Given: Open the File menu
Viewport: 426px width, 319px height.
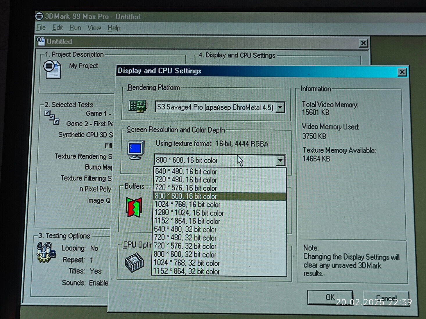Looking at the screenshot, I should tap(41, 28).
